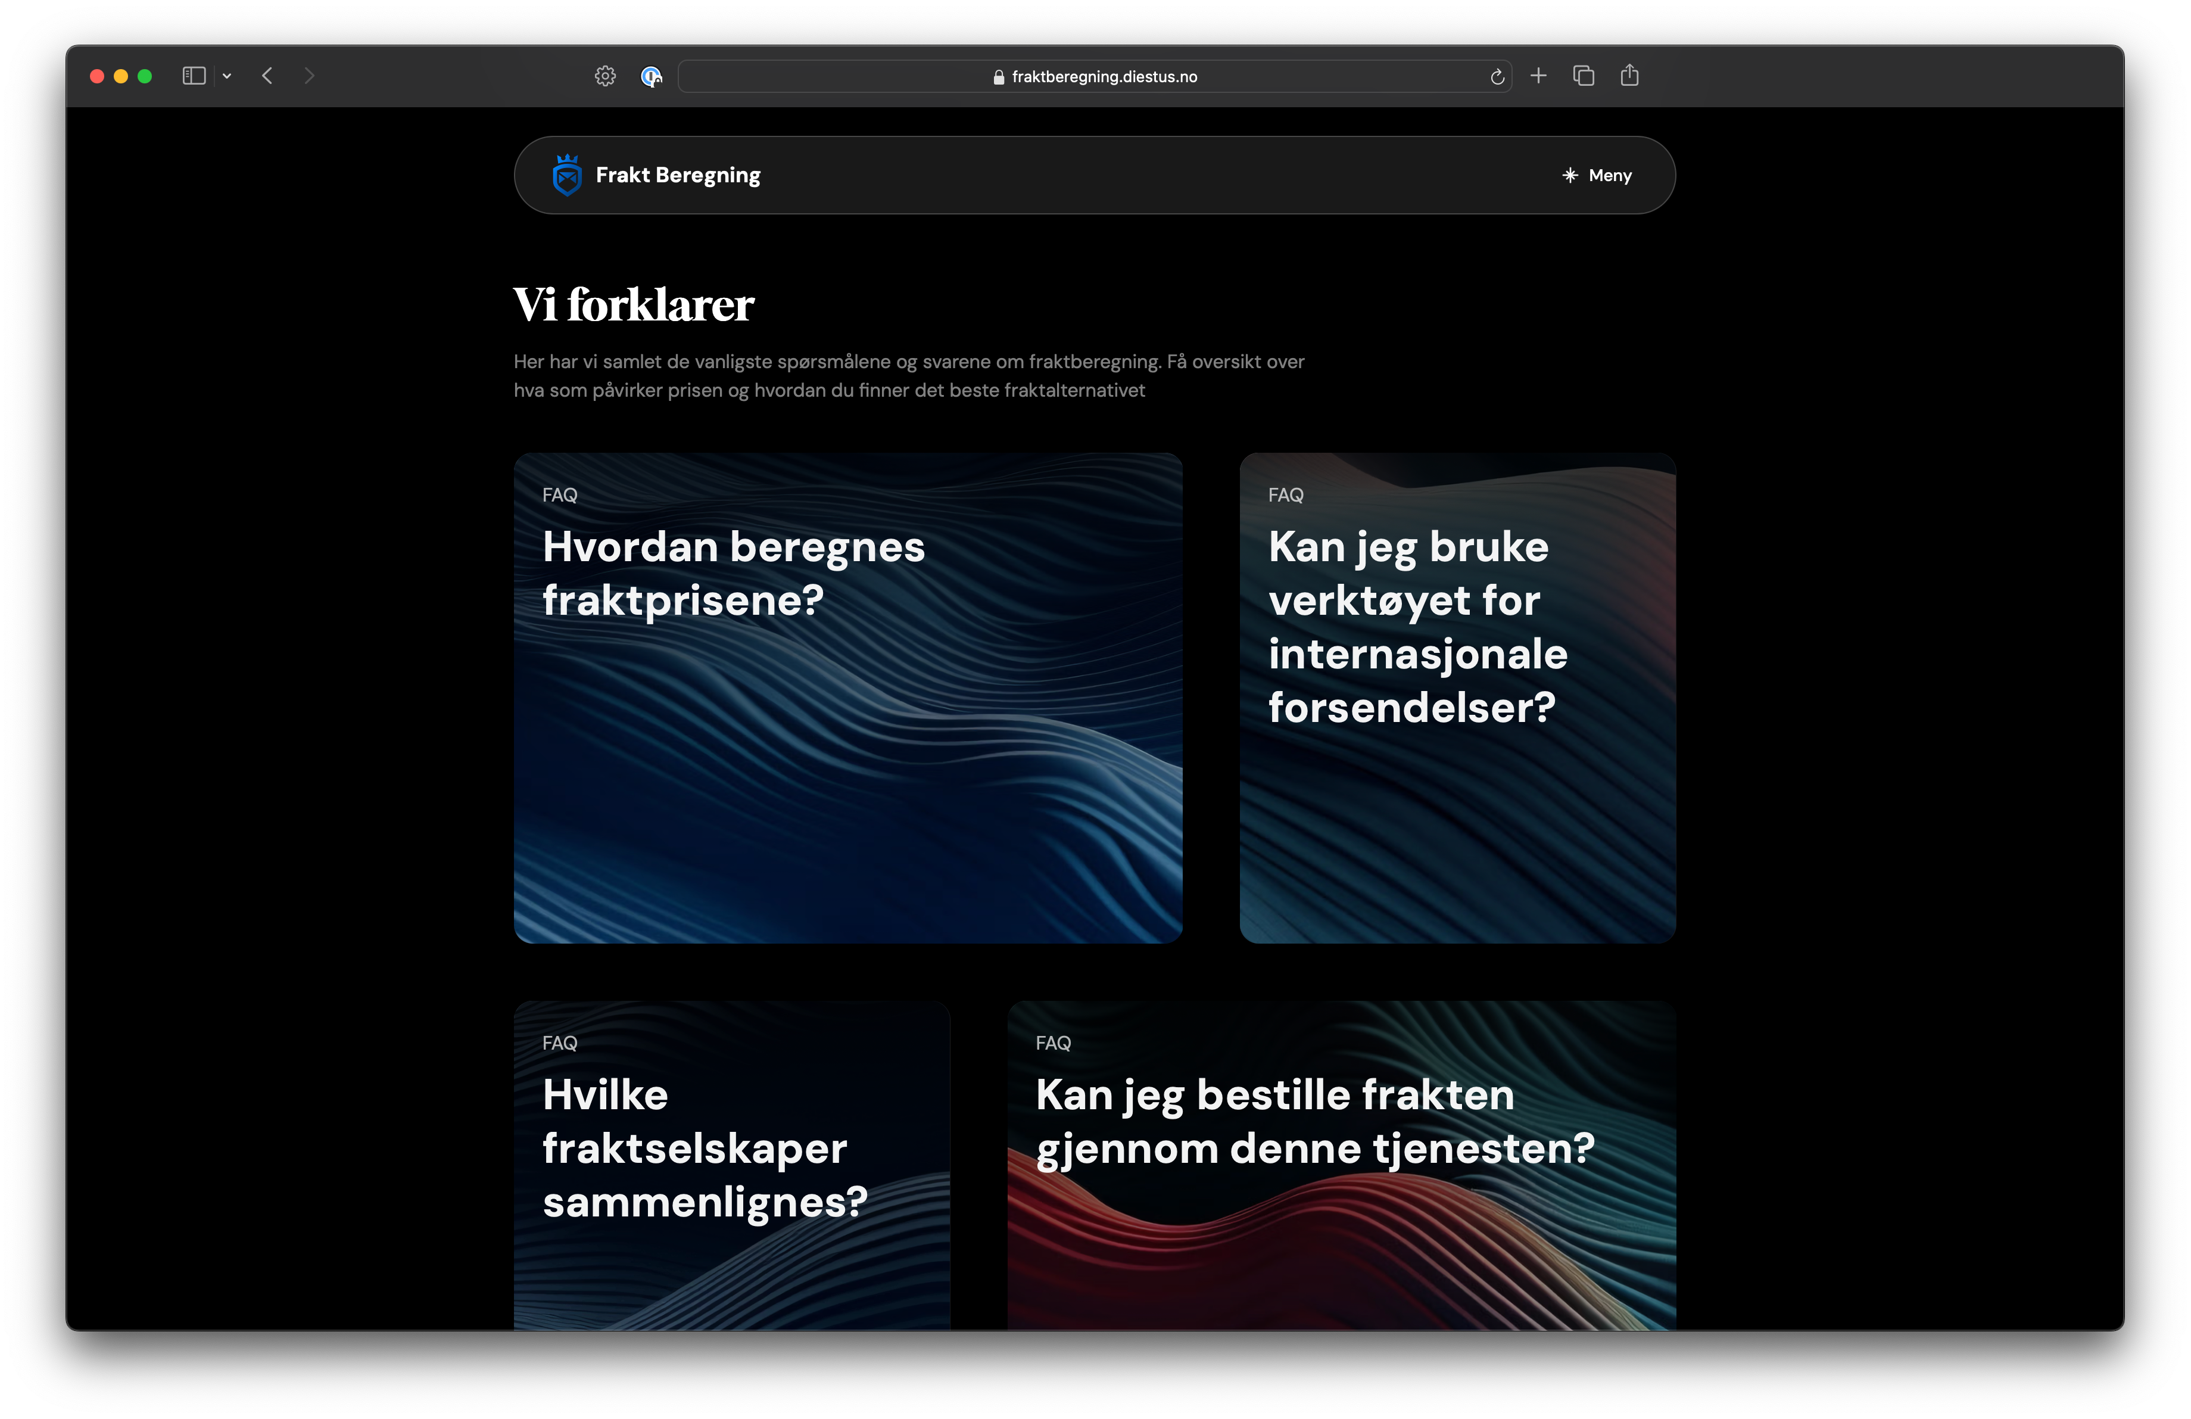Screen dimensions: 2191x1419
Task: Show tab overview icon
Action: point(1584,76)
